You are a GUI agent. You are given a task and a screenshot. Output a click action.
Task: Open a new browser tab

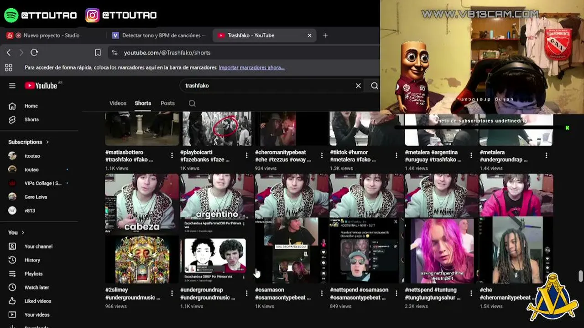[325, 36]
